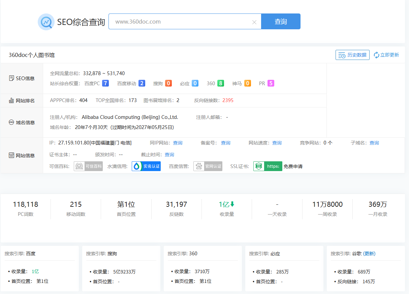Query the 备案号 link
This screenshot has height=294, width=409.
(225, 143)
